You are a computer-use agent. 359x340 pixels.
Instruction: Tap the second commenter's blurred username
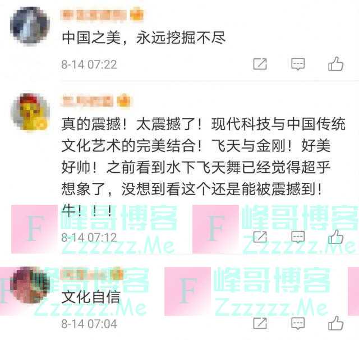[88, 101]
